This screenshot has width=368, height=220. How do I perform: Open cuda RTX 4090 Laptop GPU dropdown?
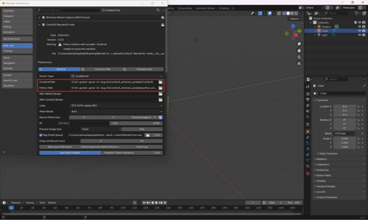coord(116,106)
